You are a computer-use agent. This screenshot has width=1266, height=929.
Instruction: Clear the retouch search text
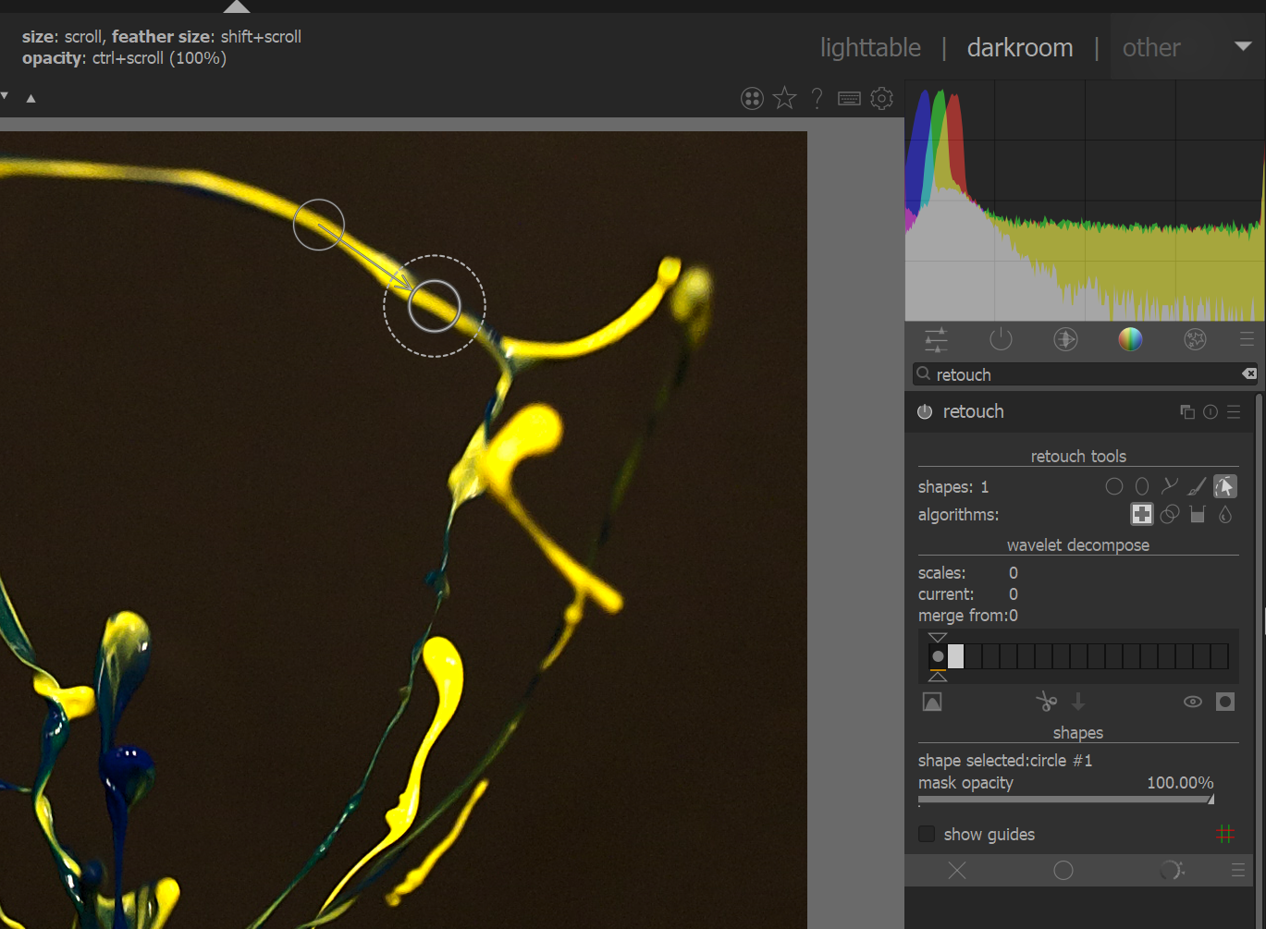(1249, 374)
